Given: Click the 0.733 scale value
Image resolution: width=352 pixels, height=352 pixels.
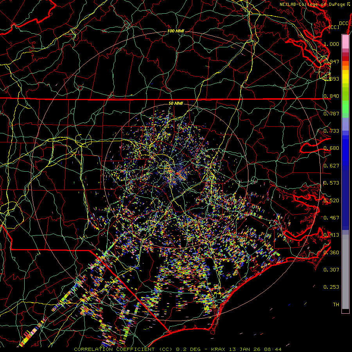Looking at the screenshot, I should click(331, 131).
